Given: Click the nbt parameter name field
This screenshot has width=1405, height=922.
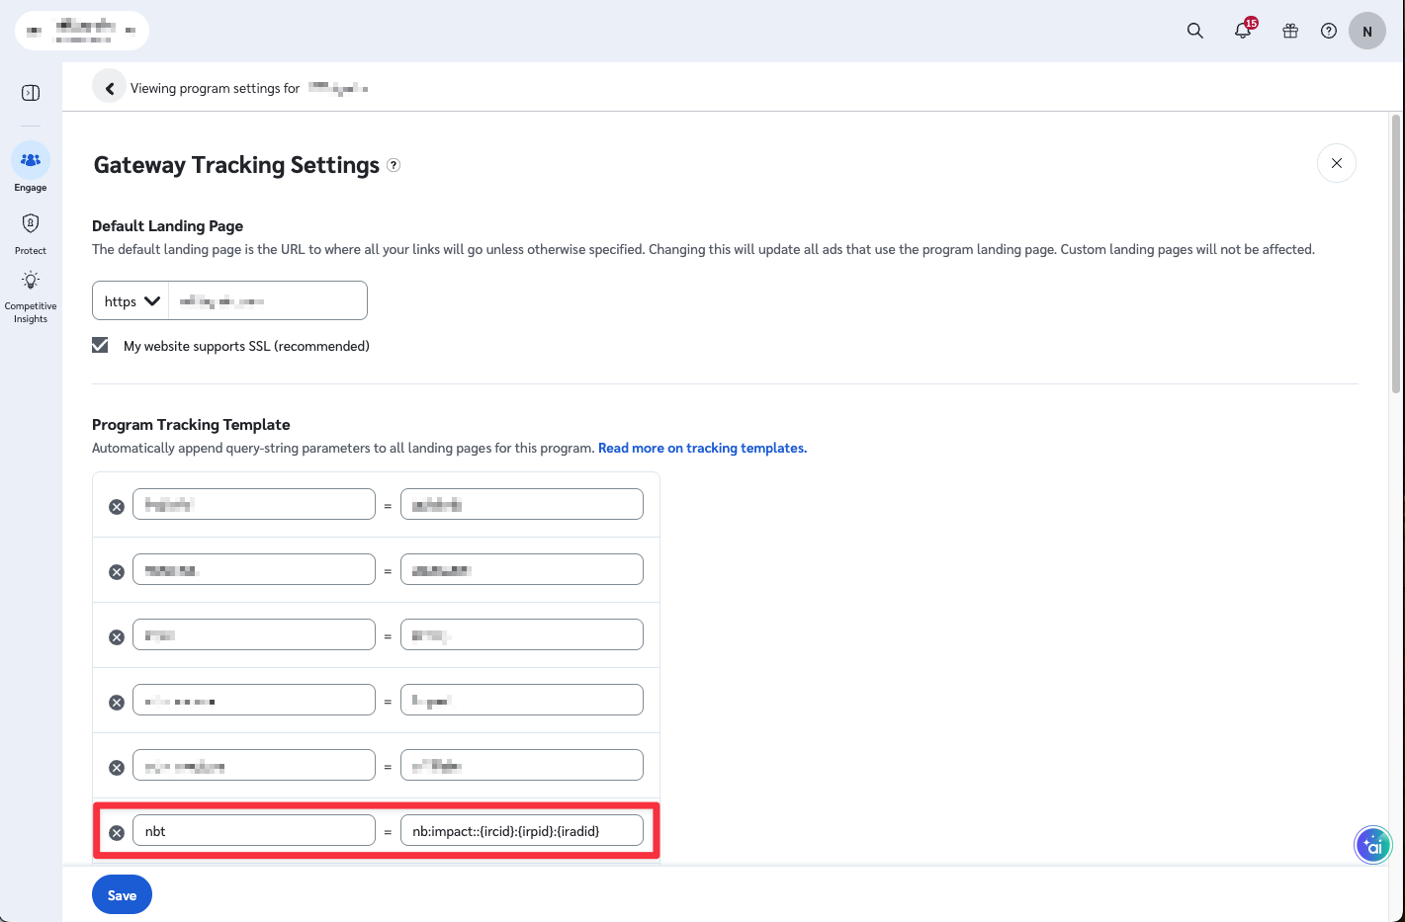Looking at the screenshot, I should (254, 830).
